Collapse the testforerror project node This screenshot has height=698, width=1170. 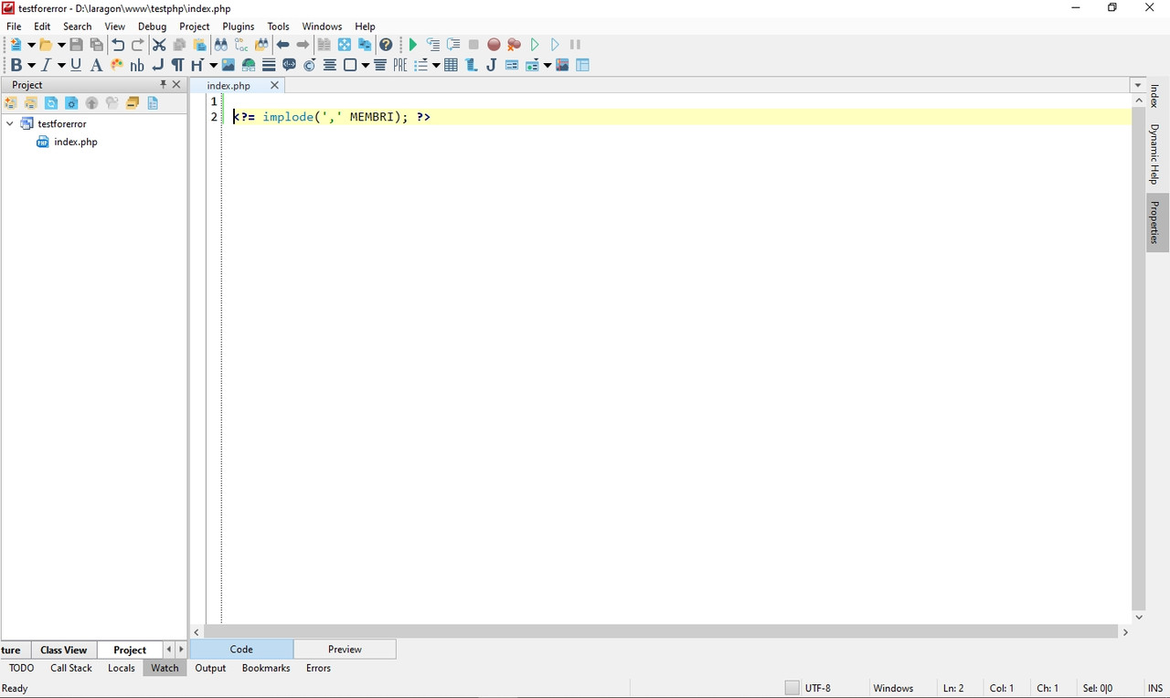tap(10, 123)
